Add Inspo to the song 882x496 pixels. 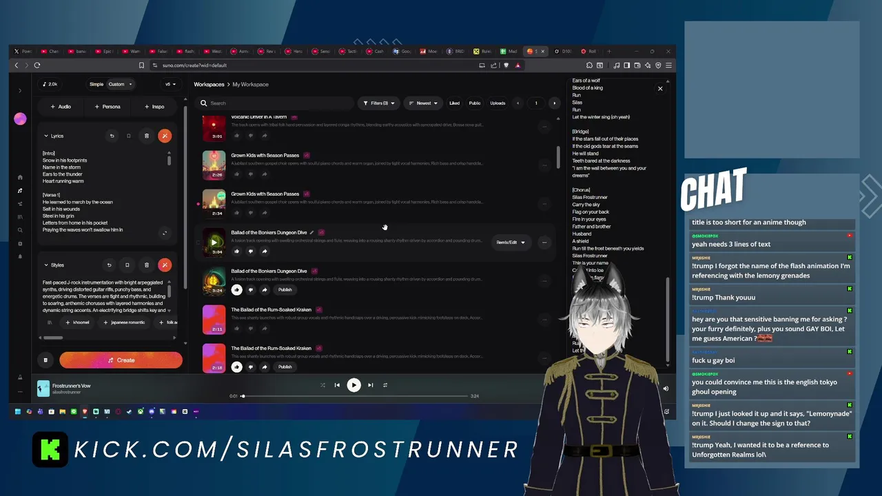tap(154, 107)
